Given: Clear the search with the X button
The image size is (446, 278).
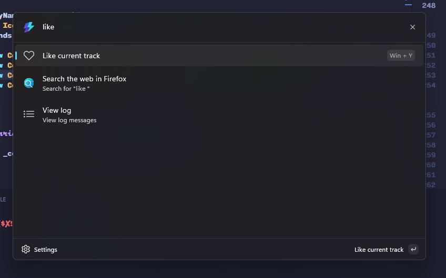Looking at the screenshot, I should coord(412,27).
